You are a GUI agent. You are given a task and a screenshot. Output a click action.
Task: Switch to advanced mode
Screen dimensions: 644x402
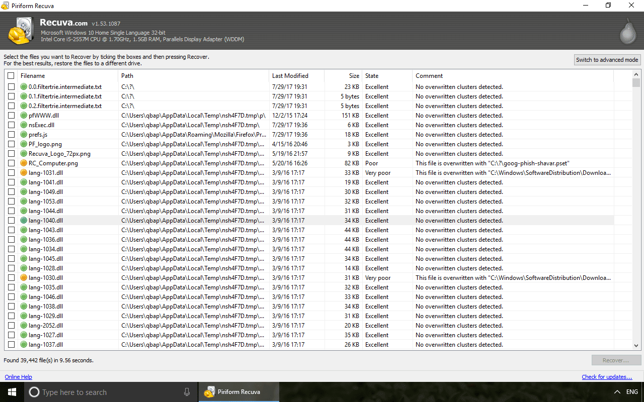click(x=607, y=60)
